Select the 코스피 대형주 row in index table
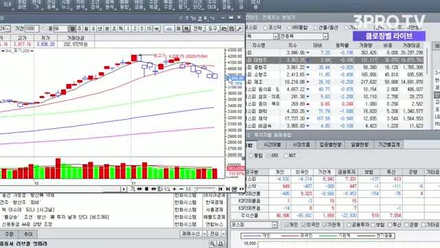Screen dimensions: 440x248 pos(335,60)
